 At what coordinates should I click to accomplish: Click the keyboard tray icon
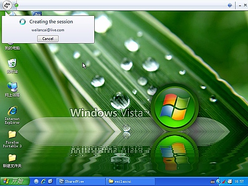pyautogui.click(x=212, y=182)
